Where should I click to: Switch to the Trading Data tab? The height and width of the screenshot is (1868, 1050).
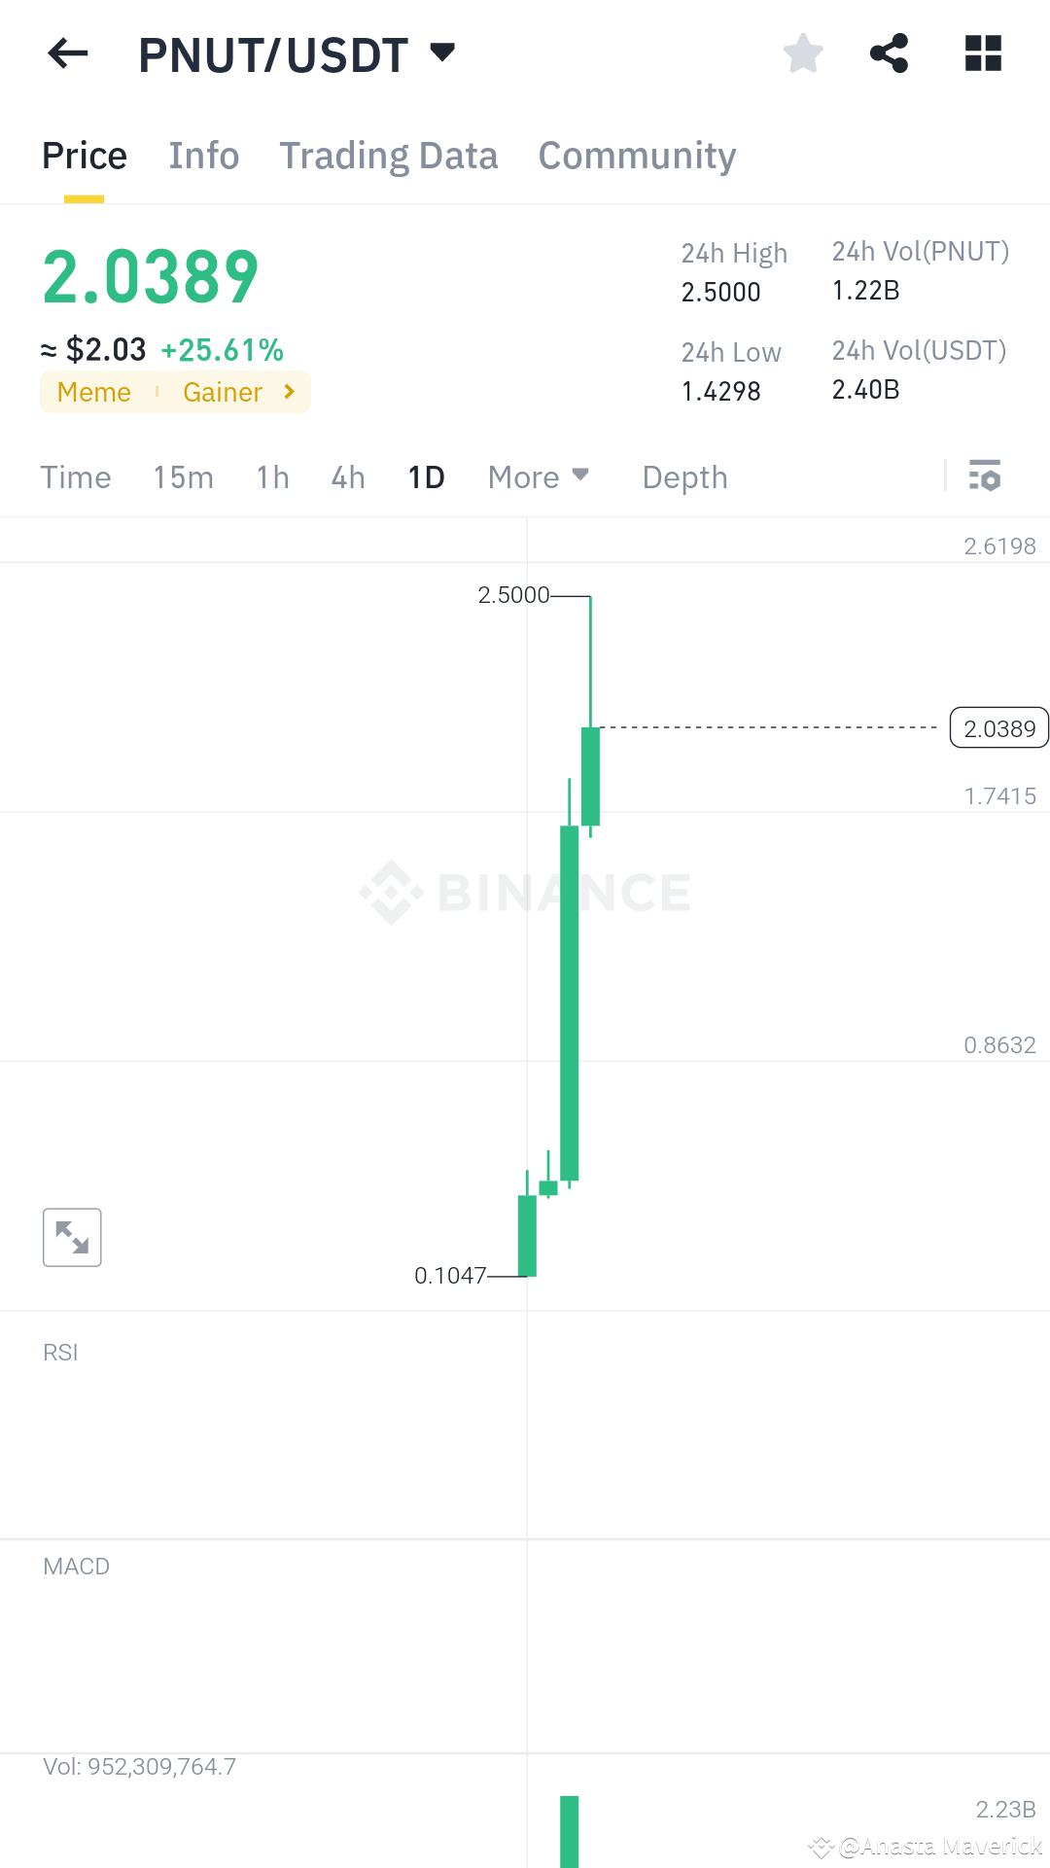click(x=389, y=155)
